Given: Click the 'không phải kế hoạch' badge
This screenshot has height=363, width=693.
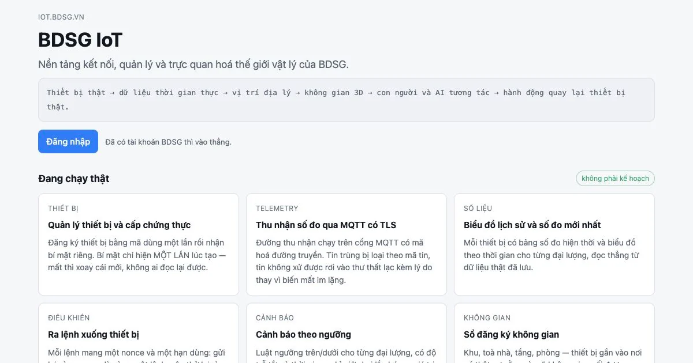Looking at the screenshot, I should pyautogui.click(x=615, y=179).
